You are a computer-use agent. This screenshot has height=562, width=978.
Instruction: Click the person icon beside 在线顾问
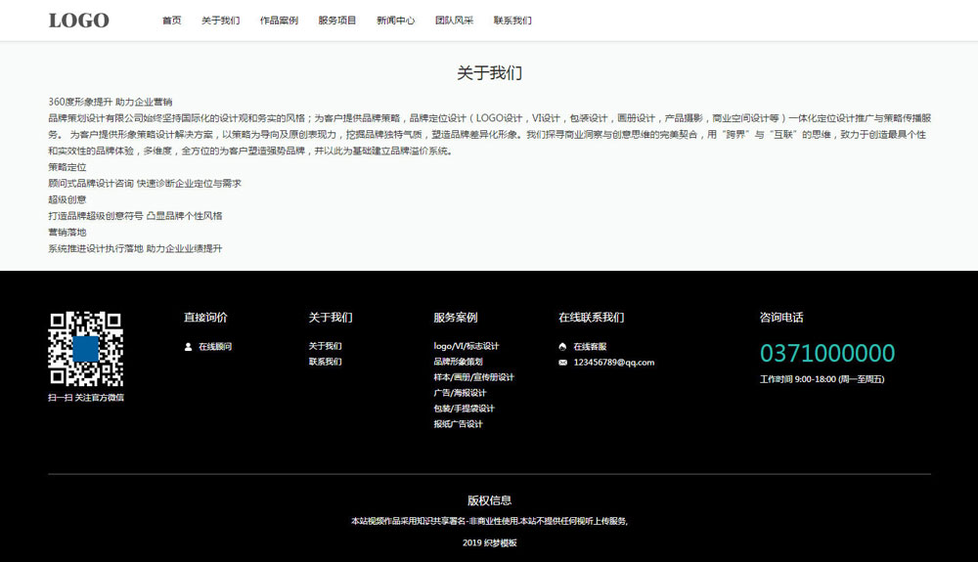point(189,347)
